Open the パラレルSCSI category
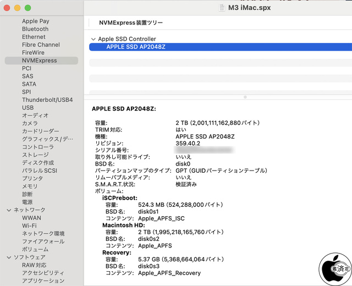 [x=40, y=170]
